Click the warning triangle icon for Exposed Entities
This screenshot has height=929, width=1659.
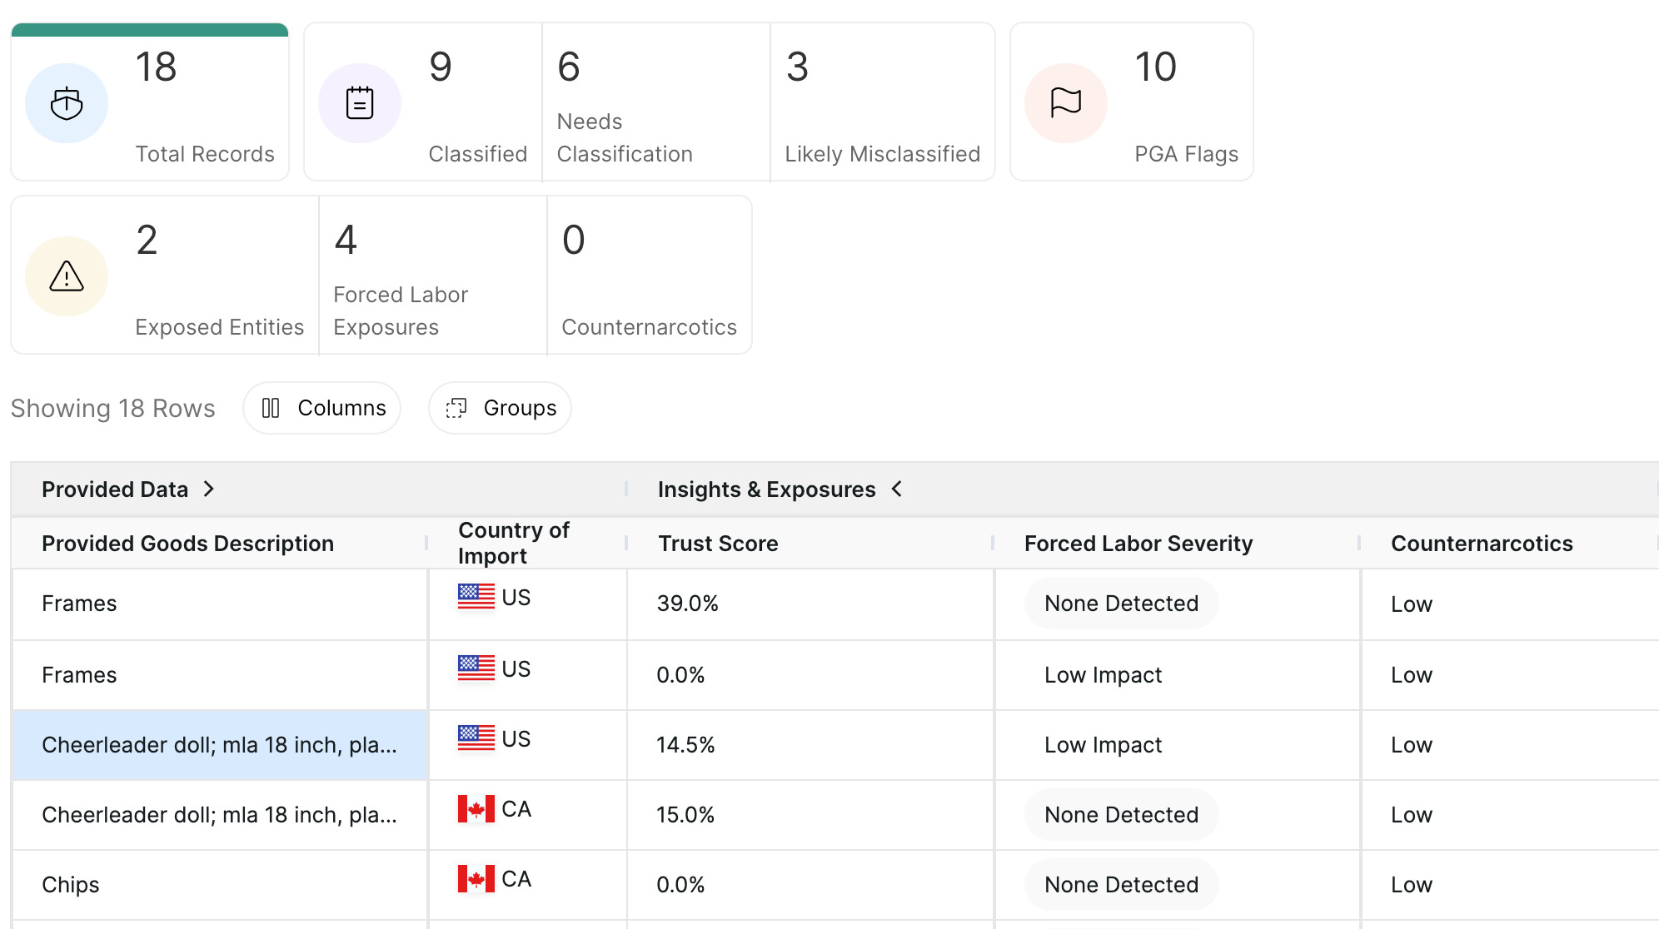tap(67, 276)
